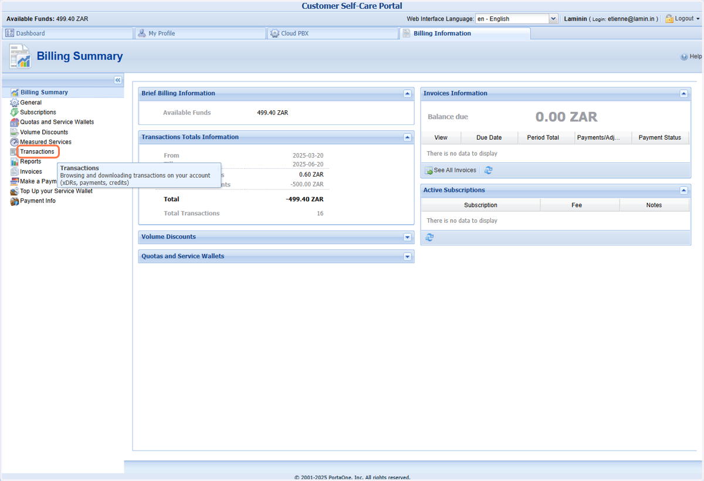The image size is (704, 481).
Task: Click the Subscription column header
Action: point(480,205)
